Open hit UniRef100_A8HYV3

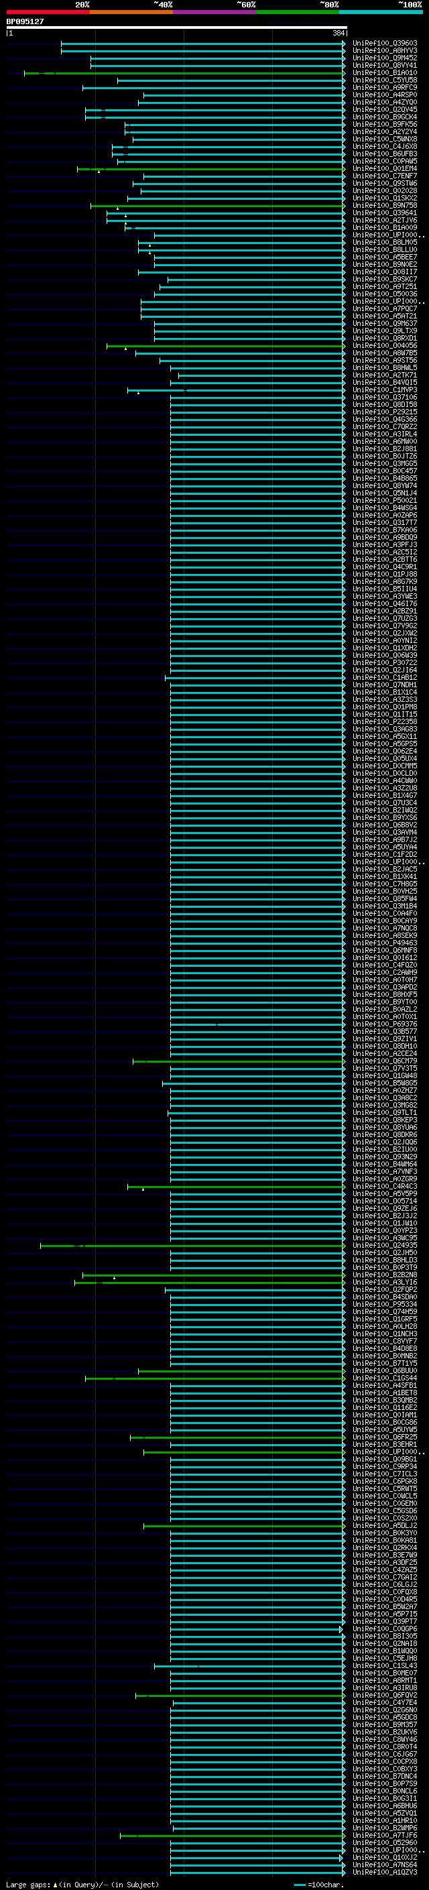[x=384, y=51]
